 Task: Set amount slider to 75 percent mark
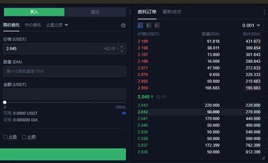coord(95,102)
